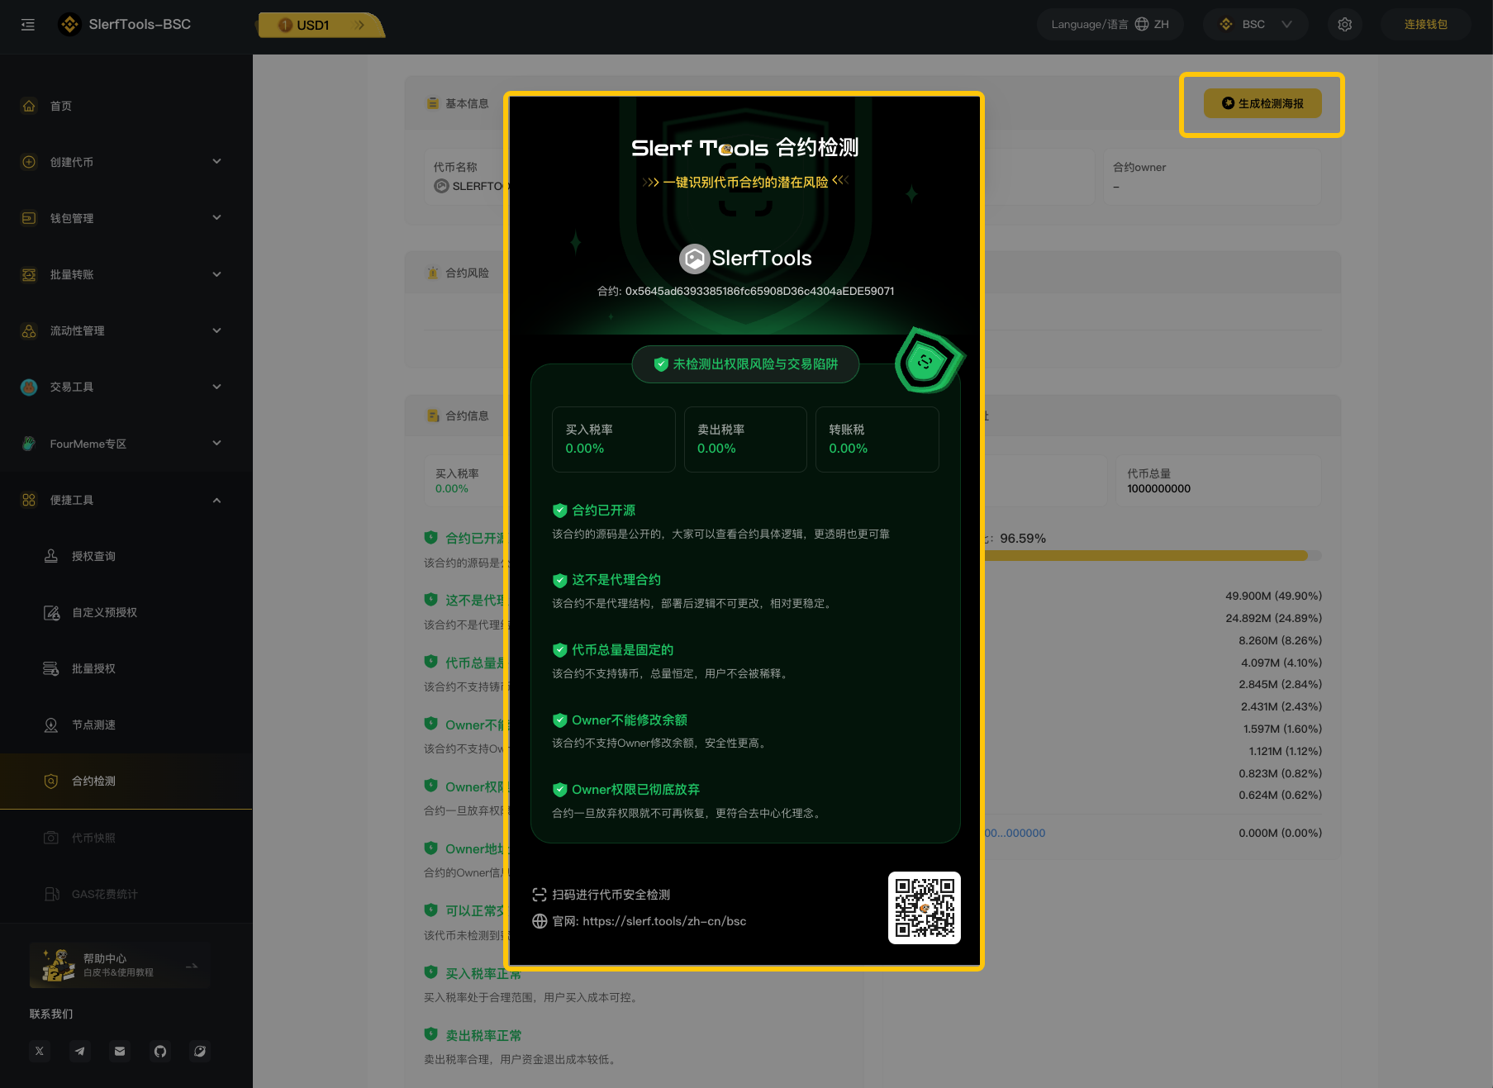Screen dimensions: 1493x1088
Task: Open the Telegram contact icon
Action: [80, 1051]
